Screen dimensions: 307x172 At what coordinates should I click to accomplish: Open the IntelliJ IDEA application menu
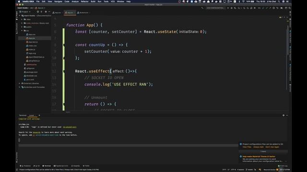coord(28,1)
